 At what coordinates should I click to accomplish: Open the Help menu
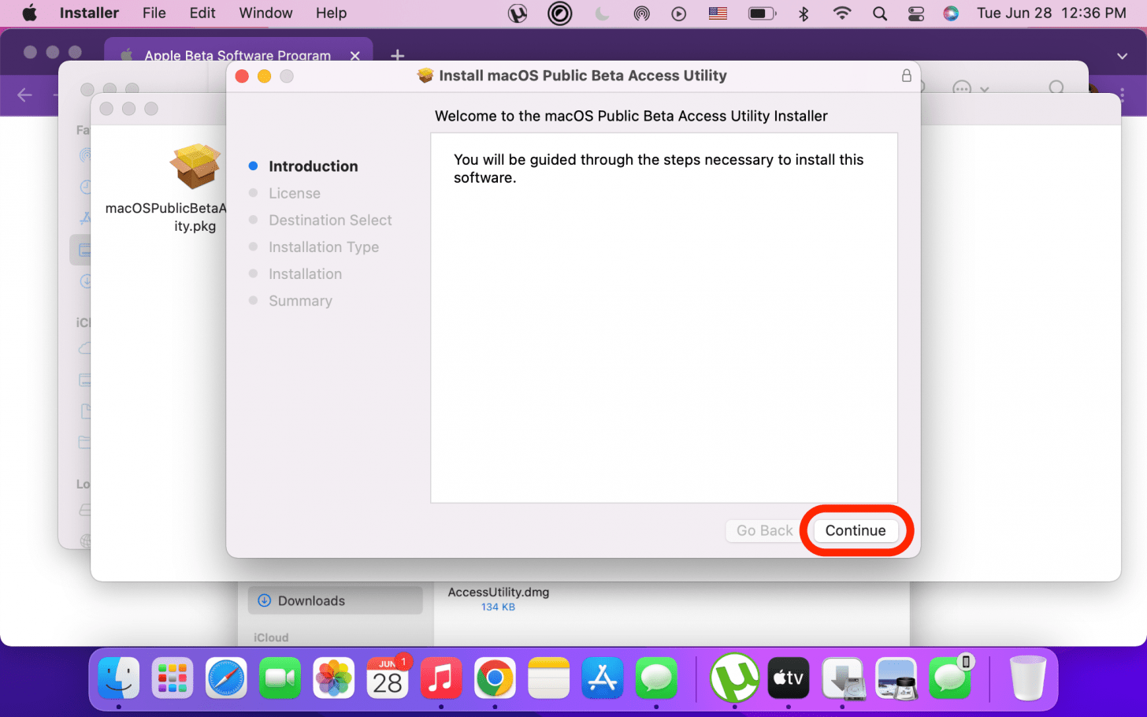(x=331, y=13)
